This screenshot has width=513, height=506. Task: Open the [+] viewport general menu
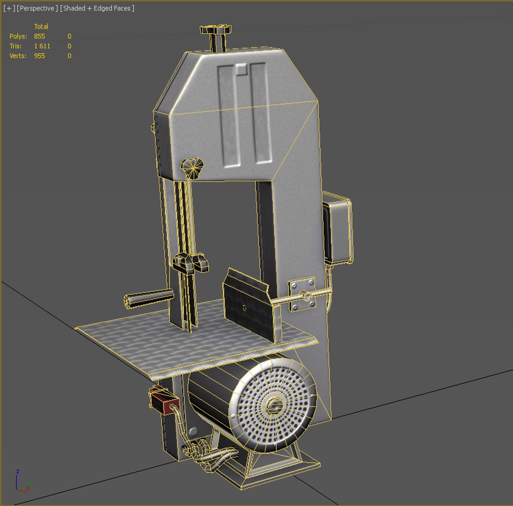pyautogui.click(x=9, y=8)
